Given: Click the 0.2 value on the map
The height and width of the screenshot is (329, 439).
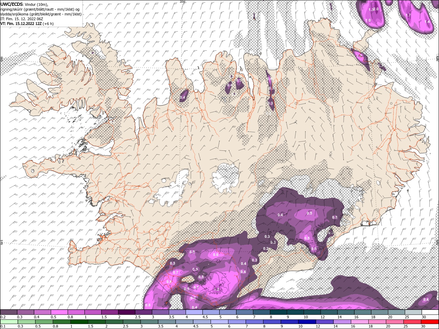Looking at the screenshot, I should pos(266,248).
